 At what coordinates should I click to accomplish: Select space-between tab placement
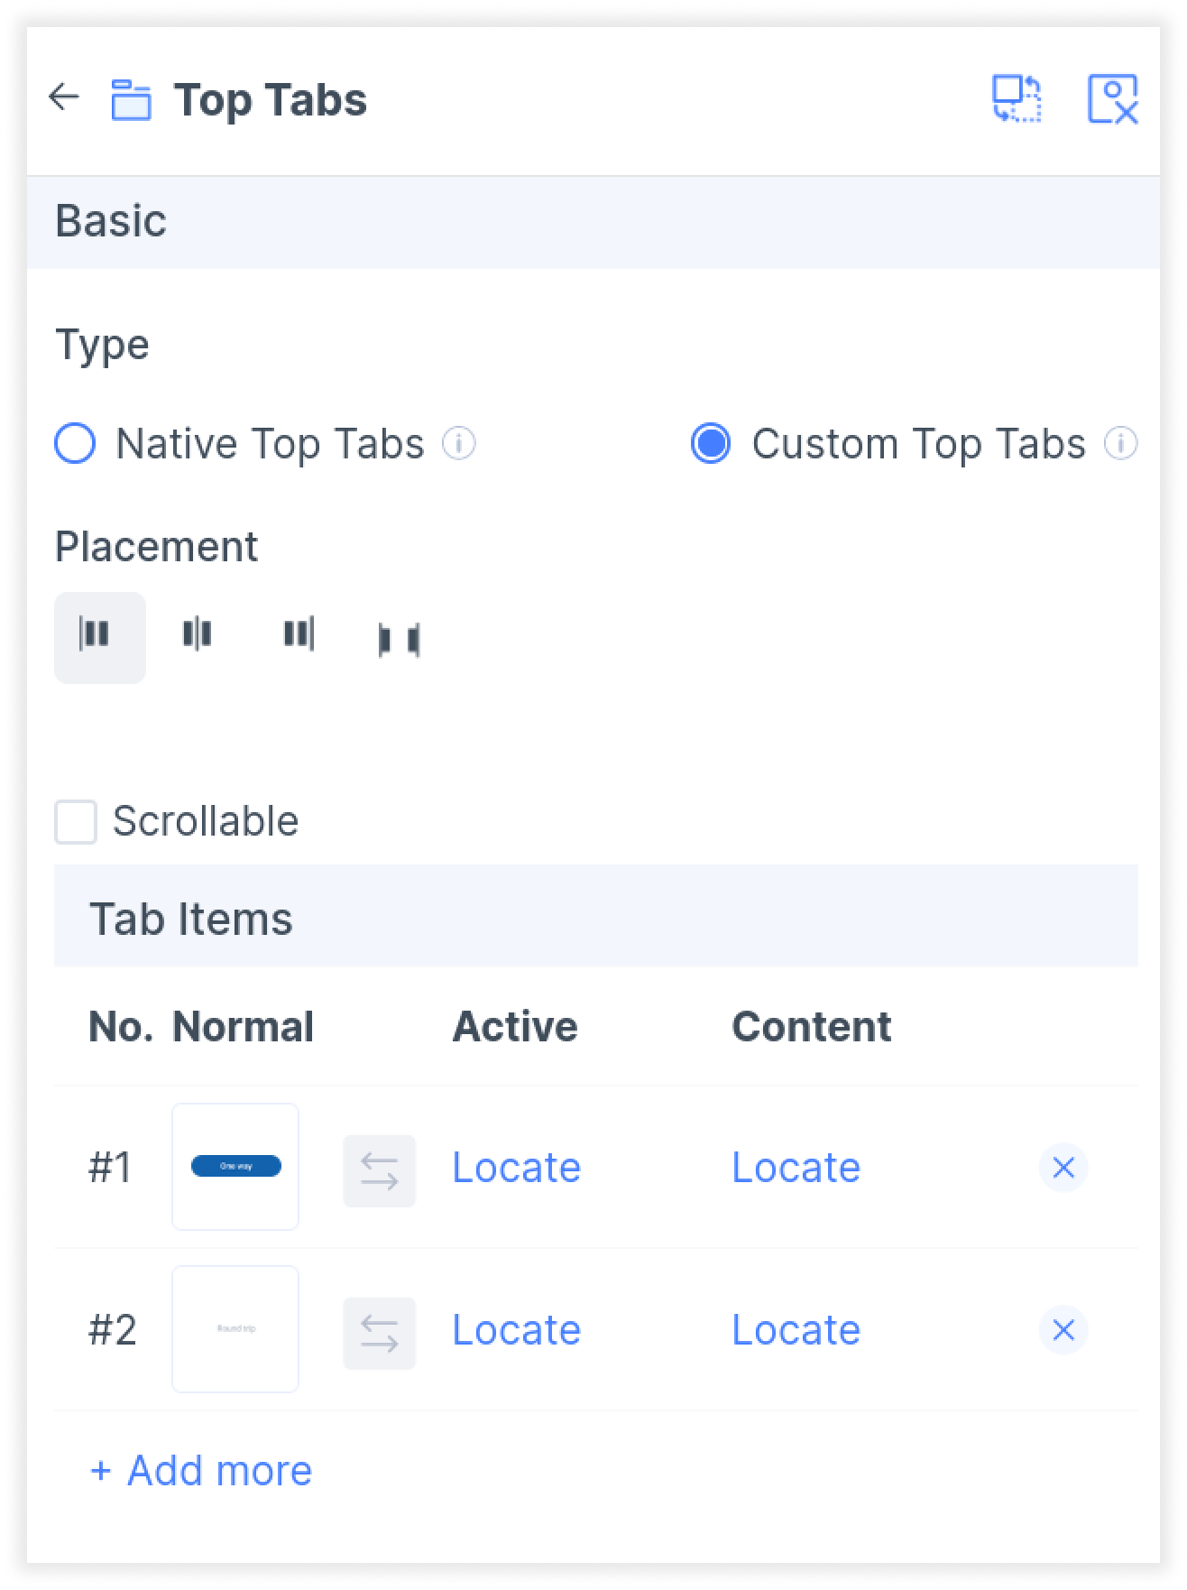(399, 639)
